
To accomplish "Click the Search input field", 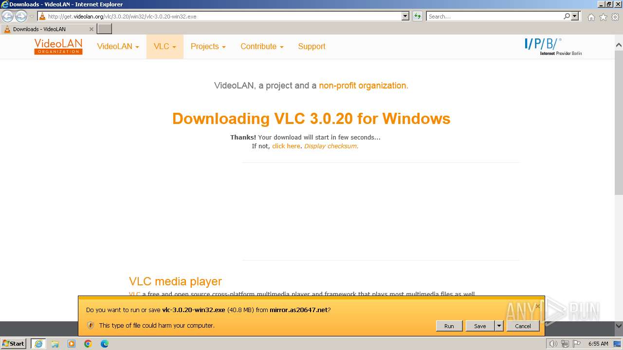I will coord(495,16).
